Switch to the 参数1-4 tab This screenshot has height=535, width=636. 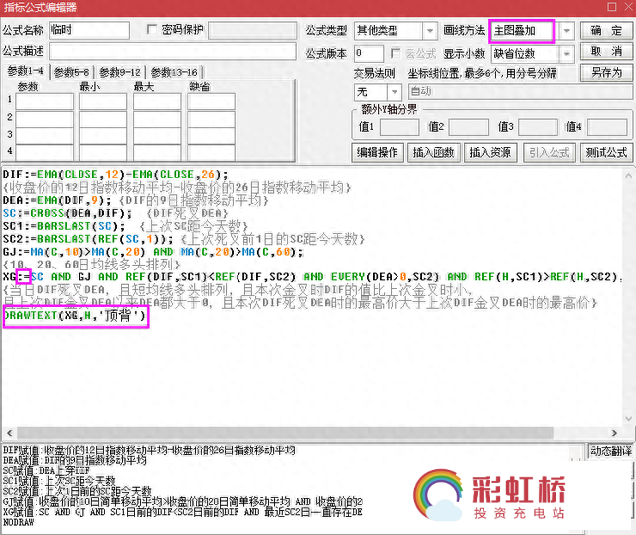25,71
